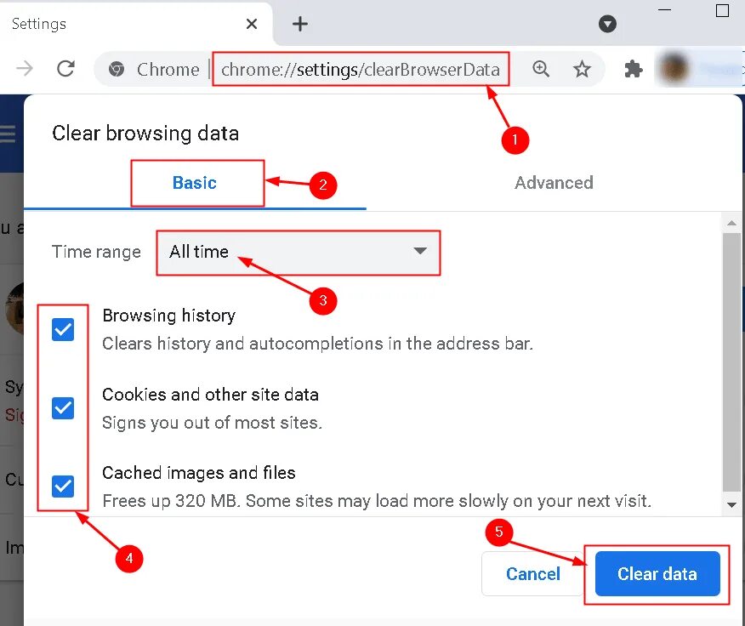Uncheck Cached images and files checkbox
This screenshot has width=745, height=626.
click(63, 486)
